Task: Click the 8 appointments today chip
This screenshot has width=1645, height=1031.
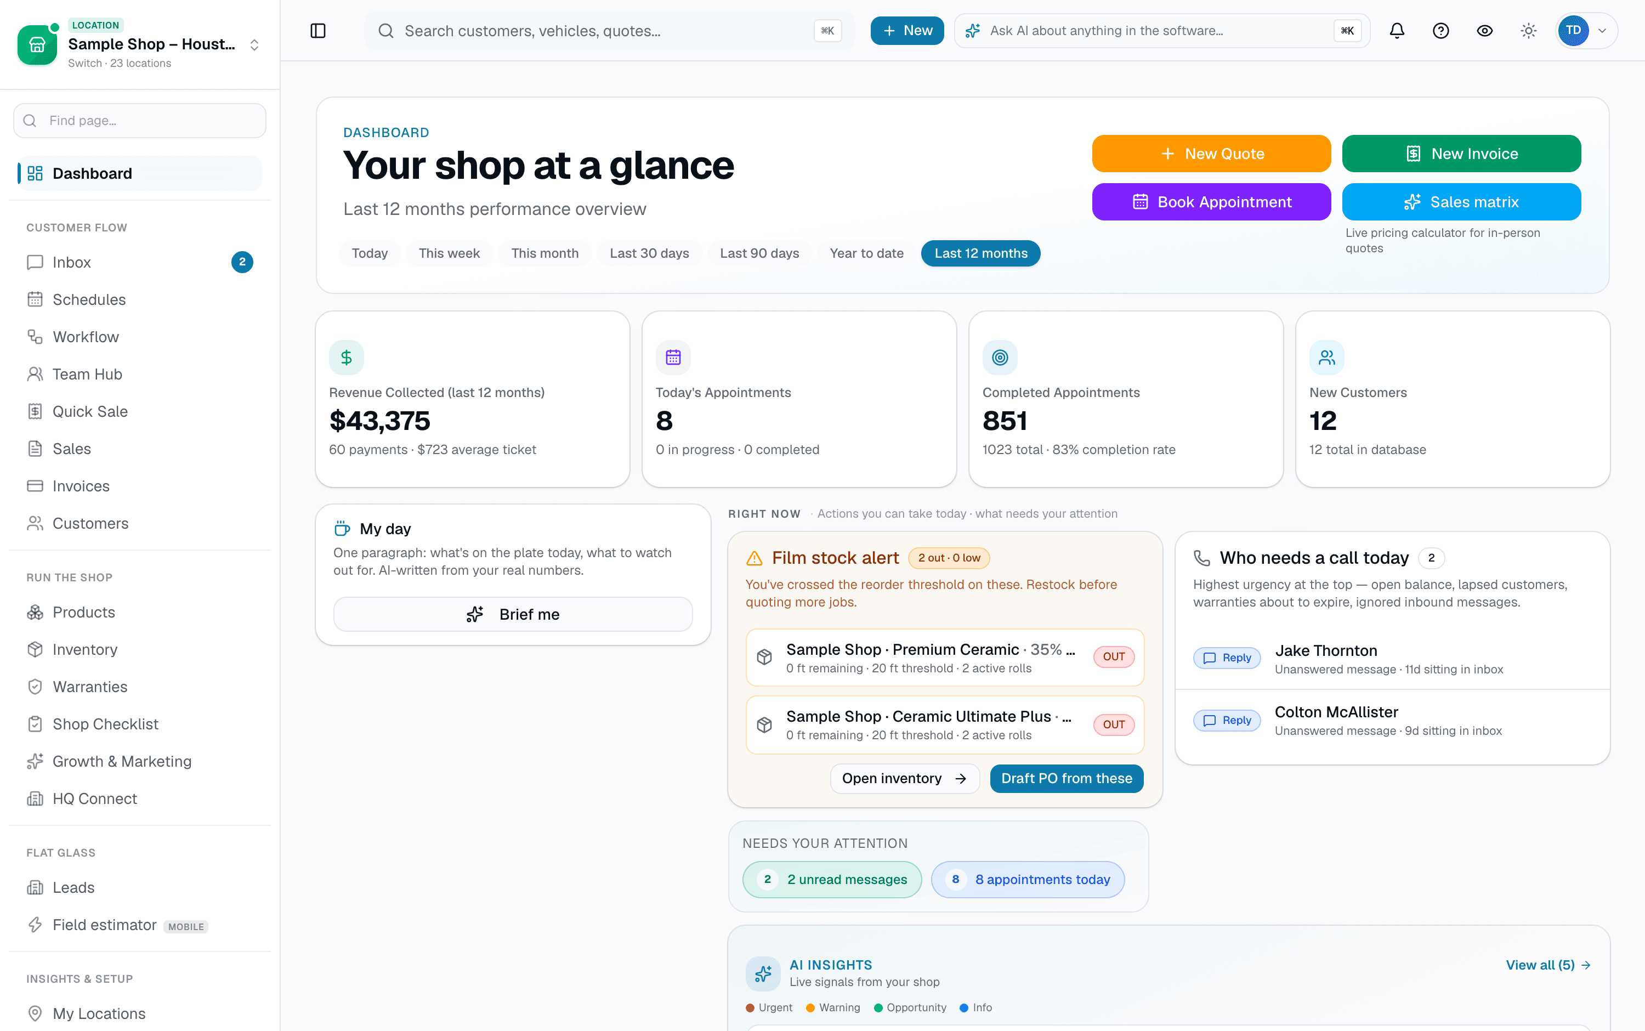Action: (1028, 880)
